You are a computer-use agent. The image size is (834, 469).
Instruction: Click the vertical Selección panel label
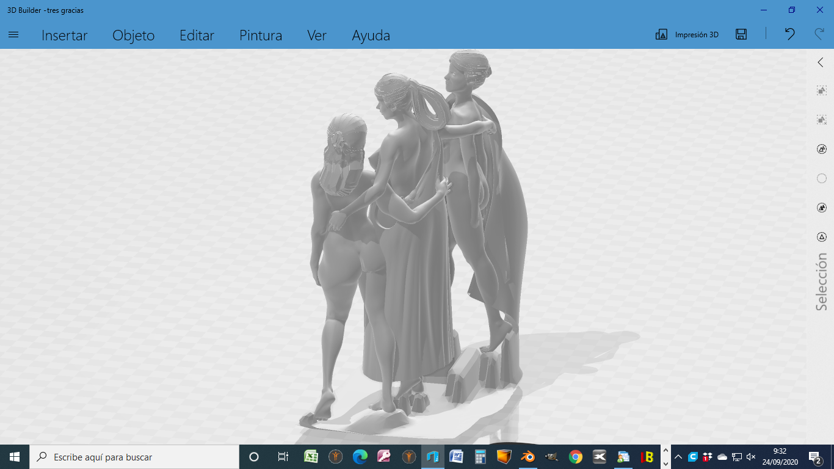[x=822, y=282]
